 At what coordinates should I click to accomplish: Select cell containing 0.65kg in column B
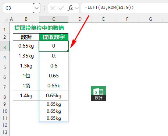(26, 46)
